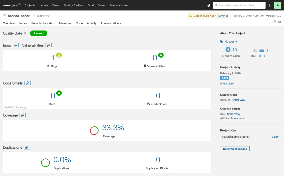Click the coverage donut chart
This screenshot has width=284, height=176.
[x=94, y=130]
